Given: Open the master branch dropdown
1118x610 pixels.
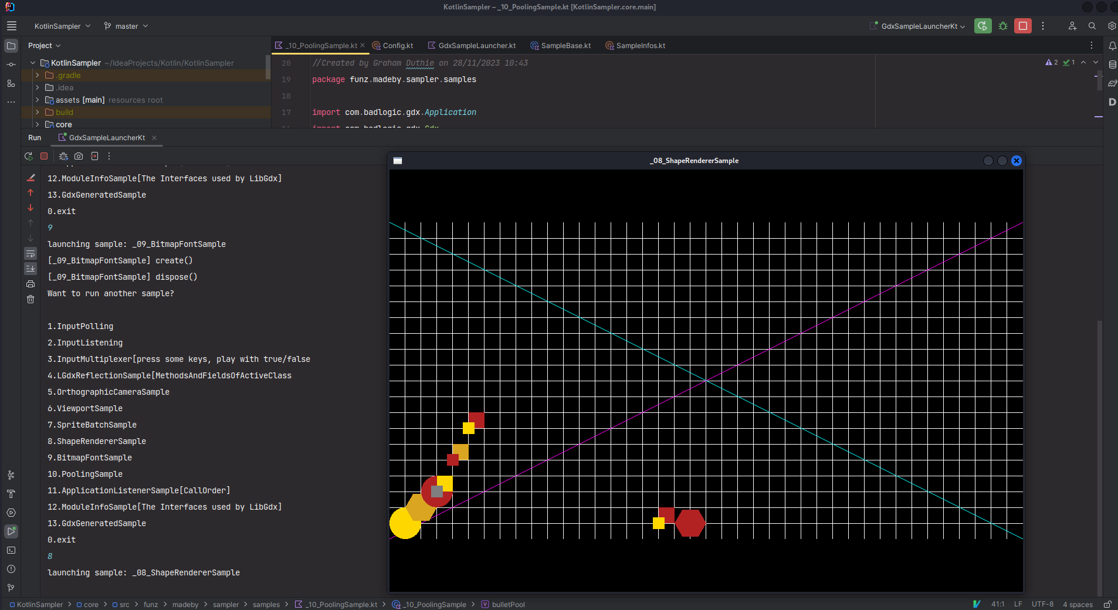Looking at the screenshot, I should [126, 26].
